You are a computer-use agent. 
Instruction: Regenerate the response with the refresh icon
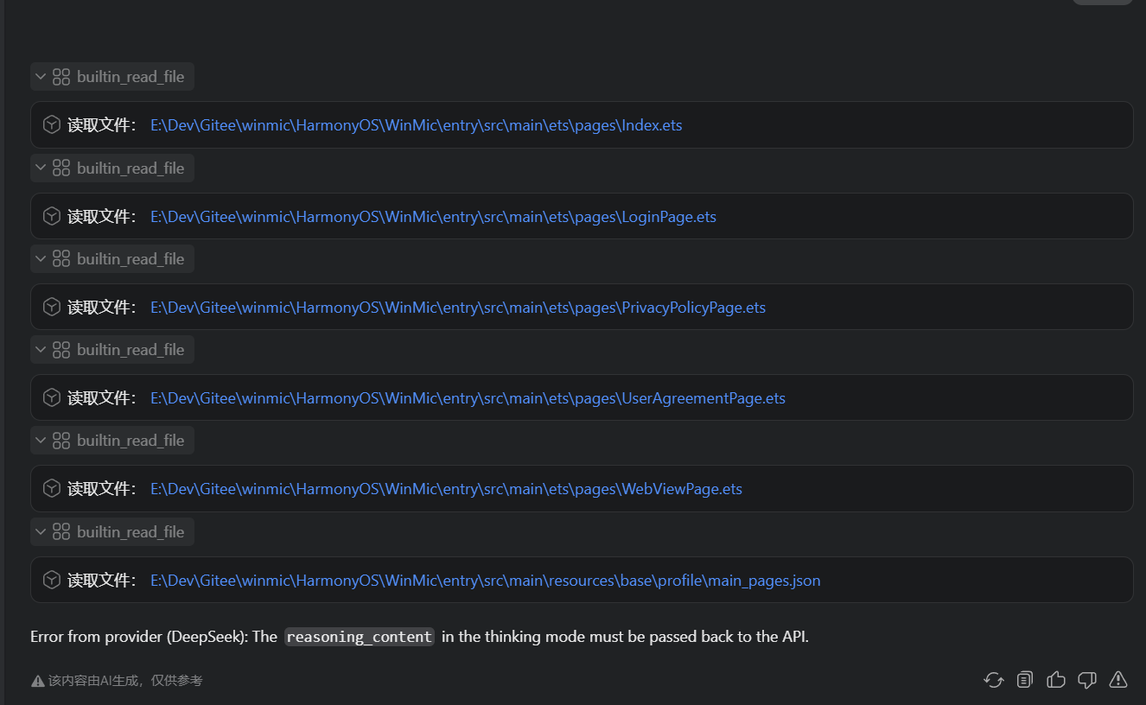(x=994, y=680)
